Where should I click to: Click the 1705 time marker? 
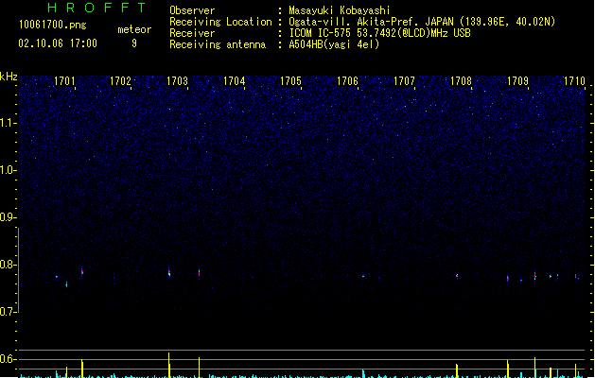(x=290, y=81)
